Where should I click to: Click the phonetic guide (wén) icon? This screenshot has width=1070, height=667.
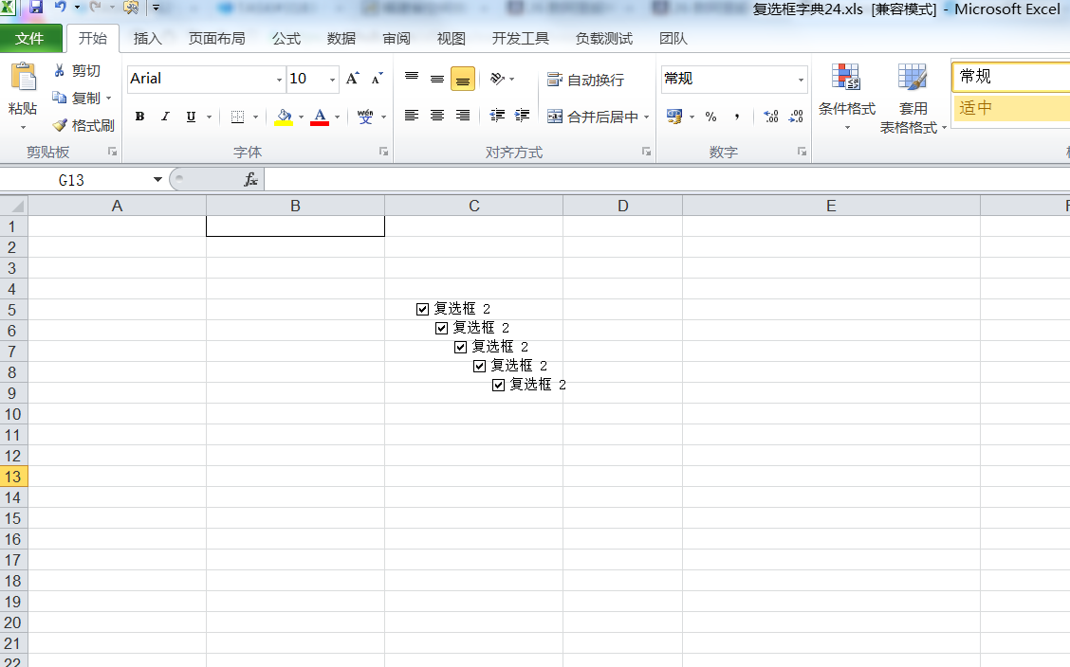pyautogui.click(x=366, y=117)
